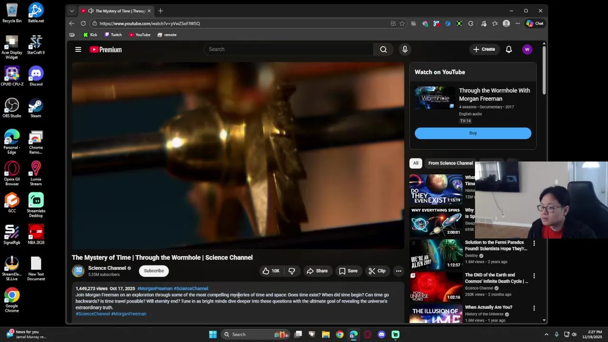Open NBA 2K26 desktop shortcut

coord(36,235)
